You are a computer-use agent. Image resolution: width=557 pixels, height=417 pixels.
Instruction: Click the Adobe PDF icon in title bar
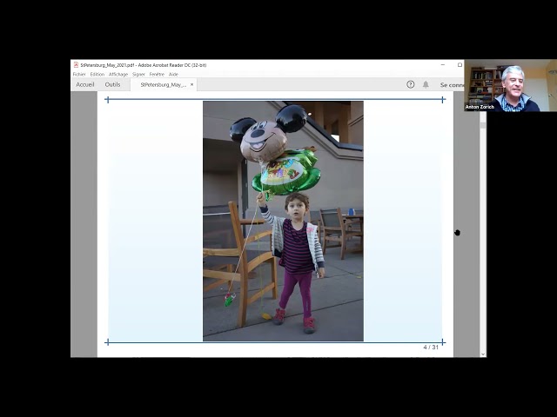tap(76, 65)
